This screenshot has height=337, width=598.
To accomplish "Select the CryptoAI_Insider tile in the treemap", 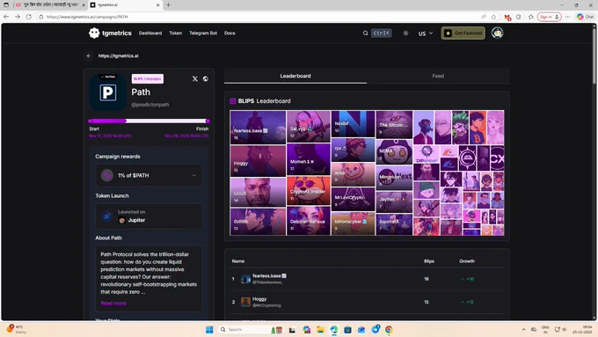I will (308, 190).
